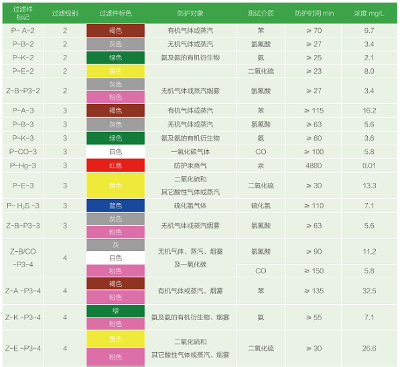The image size is (402, 367).
Task: Pick the green 绿色 swatch in the P-K-2 row
Action: coord(115,58)
